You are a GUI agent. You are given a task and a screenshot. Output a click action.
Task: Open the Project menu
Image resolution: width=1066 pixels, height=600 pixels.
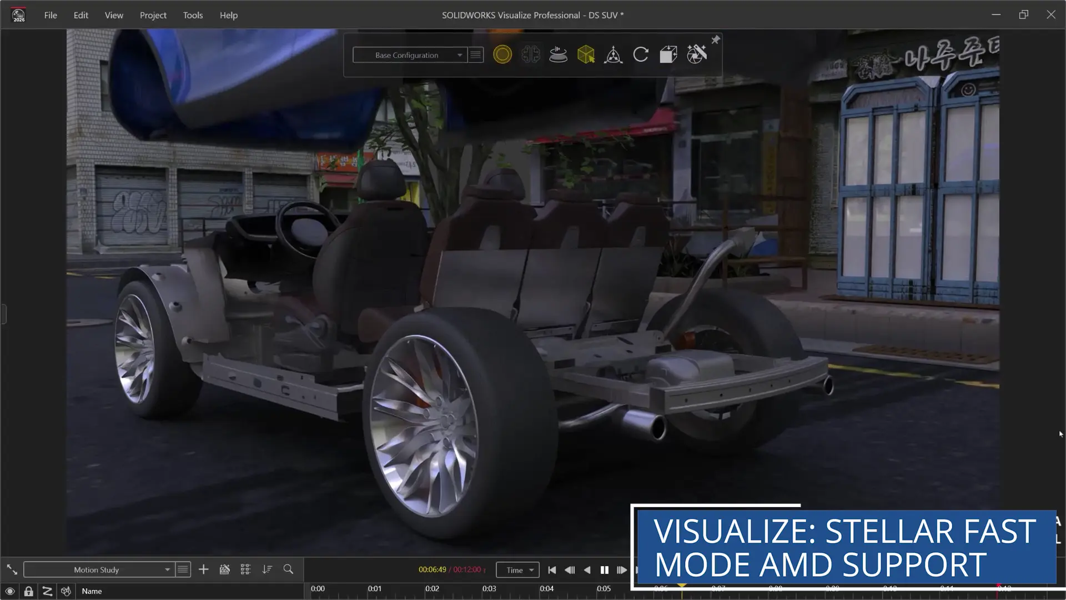[153, 15]
